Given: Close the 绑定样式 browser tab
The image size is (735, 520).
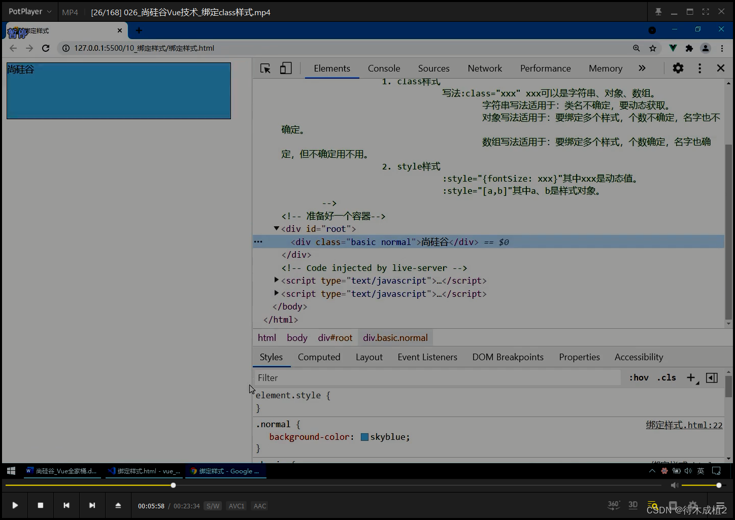Looking at the screenshot, I should tap(120, 30).
